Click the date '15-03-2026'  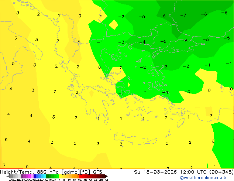tap(160, 172)
